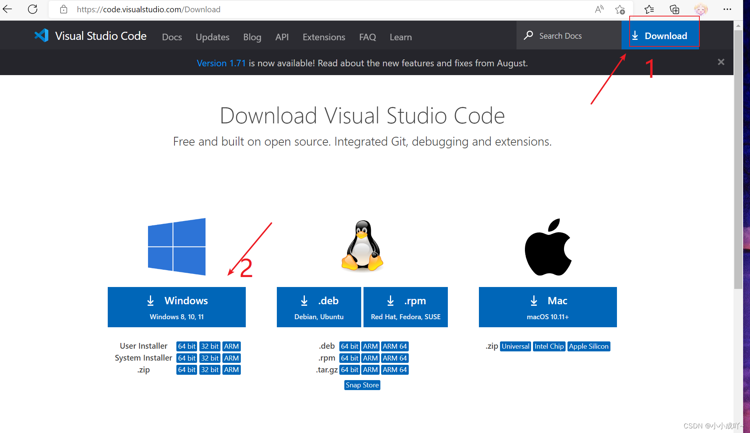The height and width of the screenshot is (433, 750).
Task: Download the Mac macOS 10.11+ build
Action: pos(548,307)
